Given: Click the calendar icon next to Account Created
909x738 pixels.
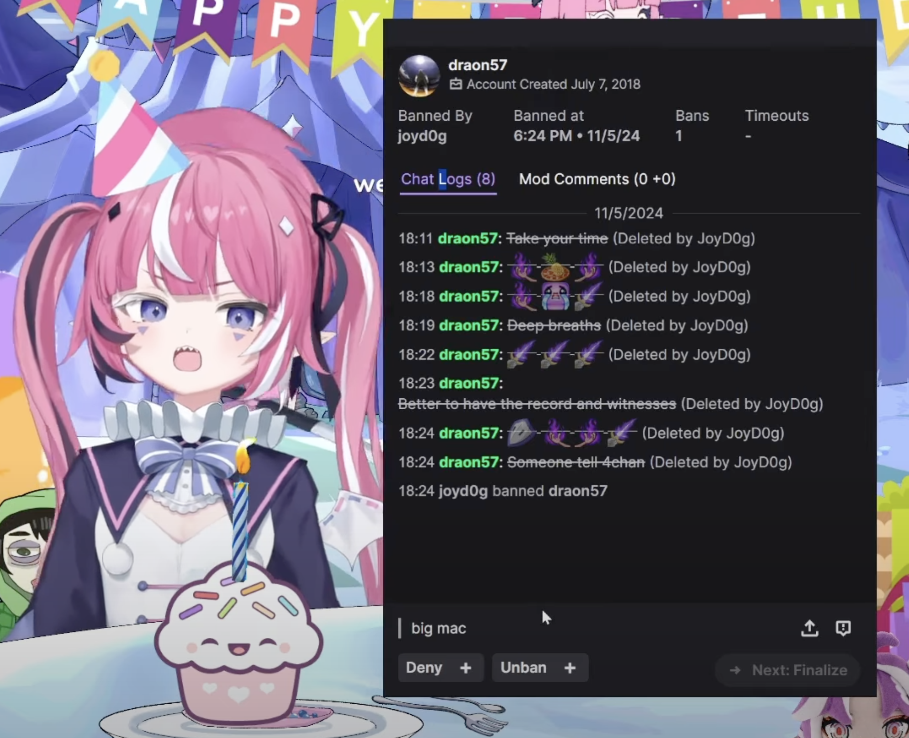Looking at the screenshot, I should click(x=455, y=84).
